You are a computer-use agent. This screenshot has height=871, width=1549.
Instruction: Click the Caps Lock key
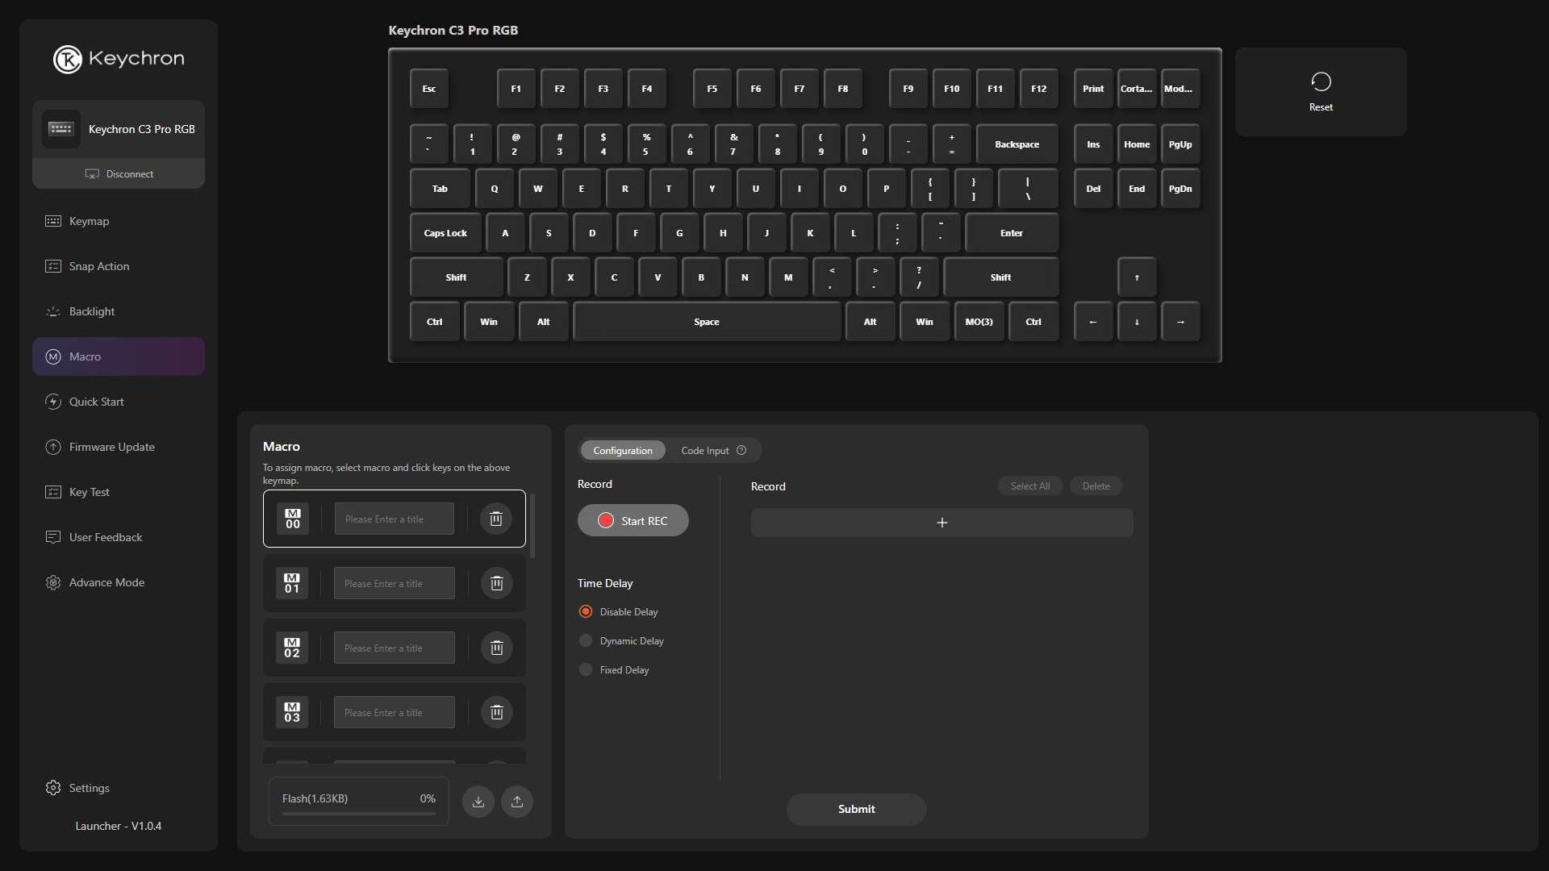(x=445, y=233)
